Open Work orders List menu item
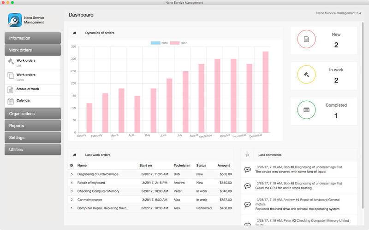This screenshot has width=369, height=230. 33,63
